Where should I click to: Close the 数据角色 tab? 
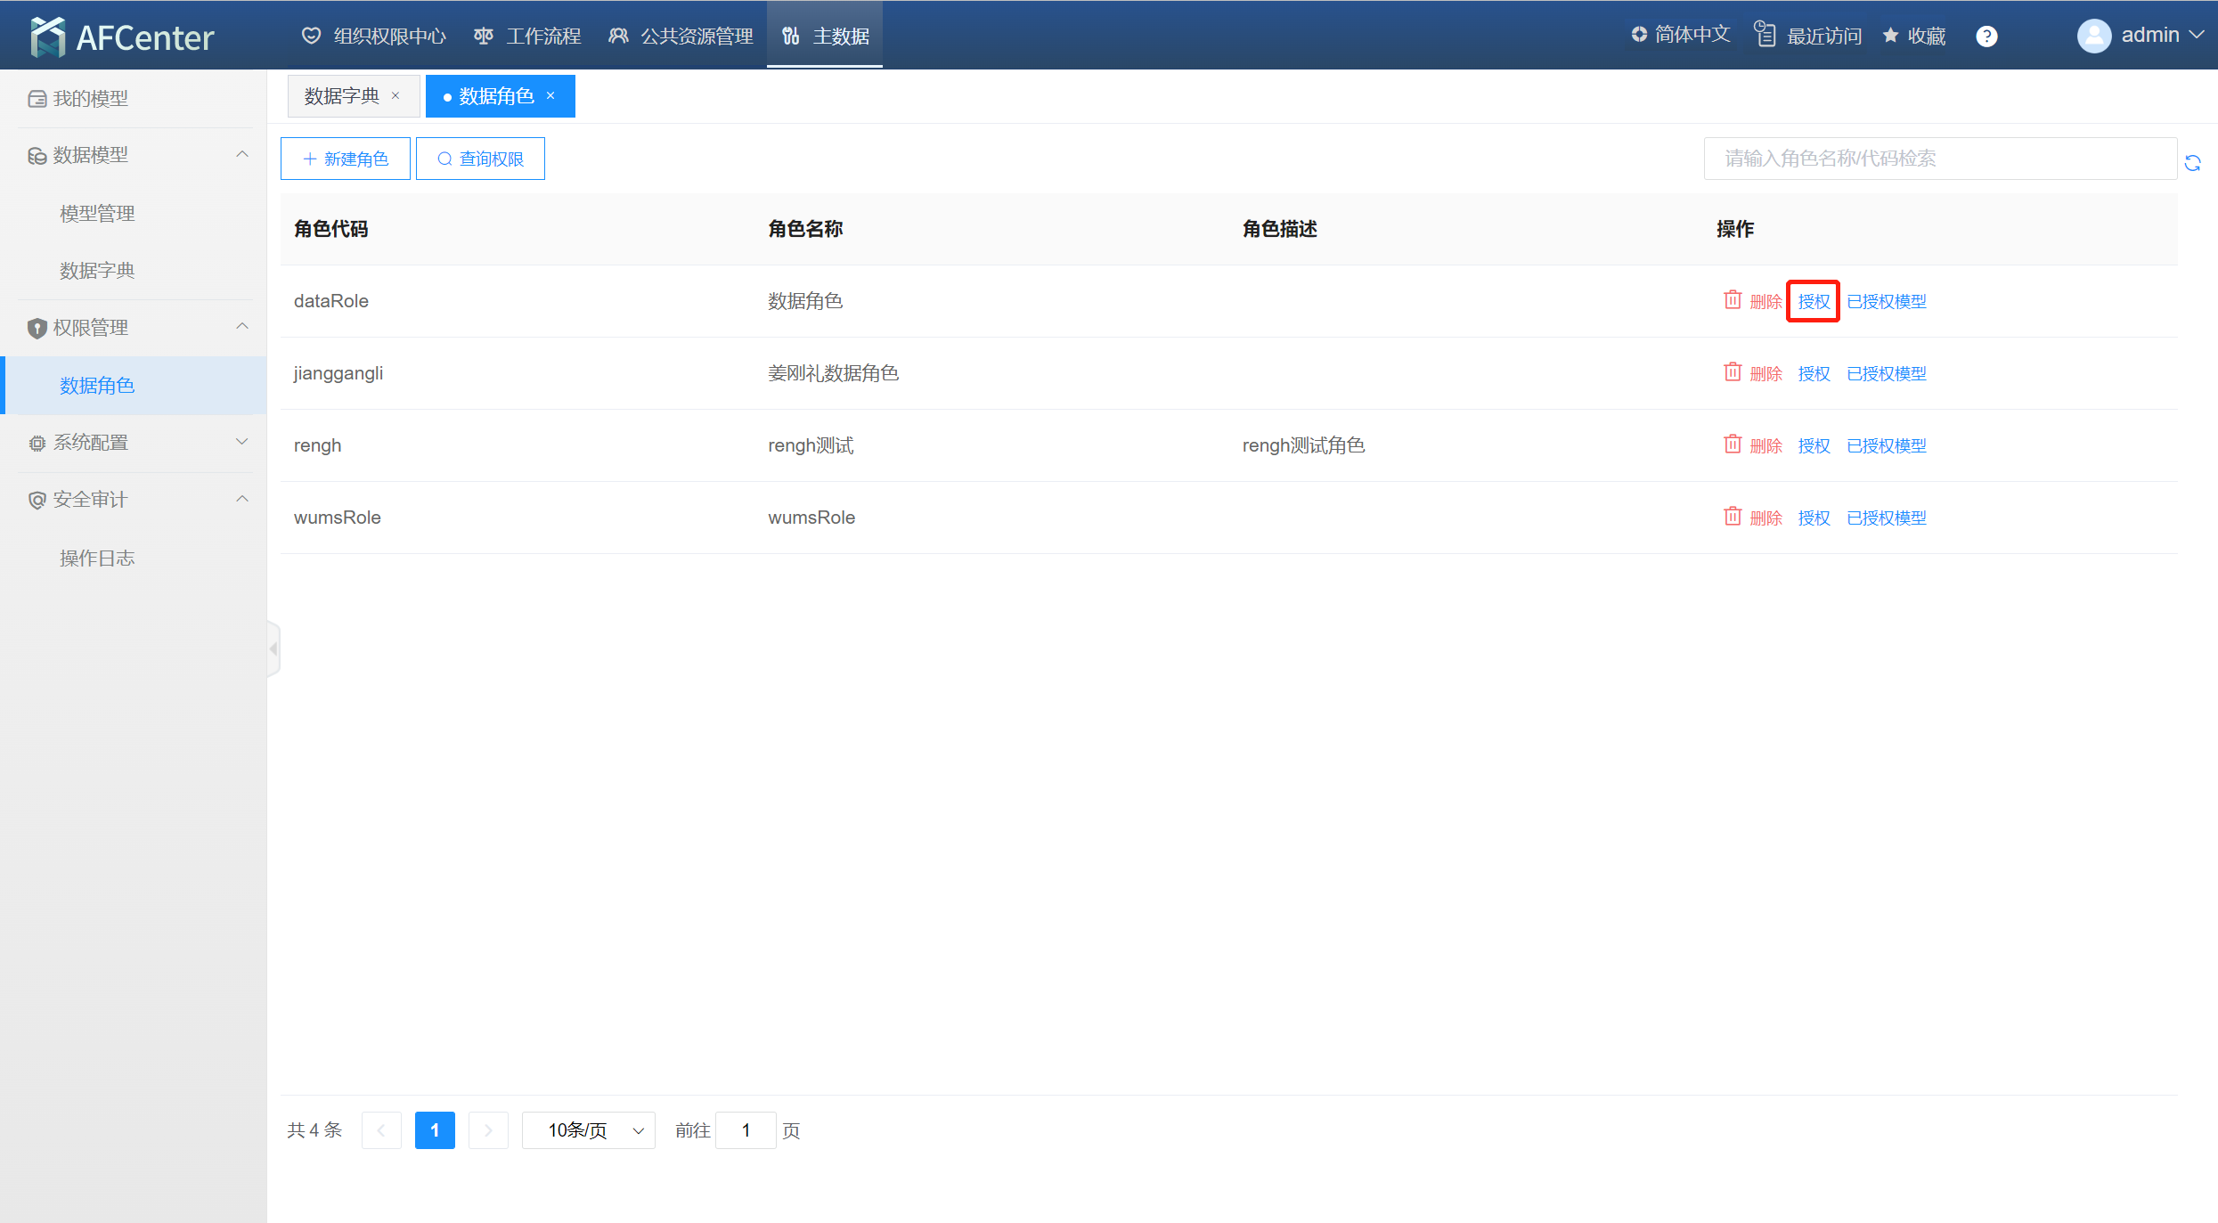pos(551,96)
